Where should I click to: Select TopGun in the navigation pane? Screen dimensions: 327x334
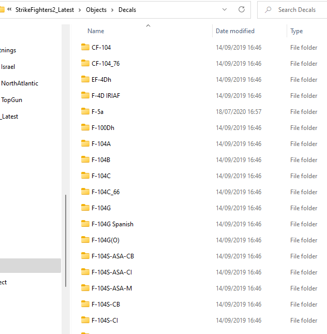tap(11, 100)
